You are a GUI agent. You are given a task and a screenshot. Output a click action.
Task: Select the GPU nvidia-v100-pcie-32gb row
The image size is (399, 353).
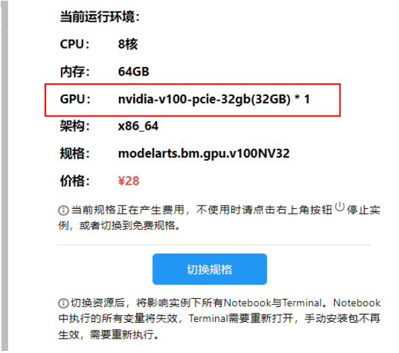coord(193,100)
